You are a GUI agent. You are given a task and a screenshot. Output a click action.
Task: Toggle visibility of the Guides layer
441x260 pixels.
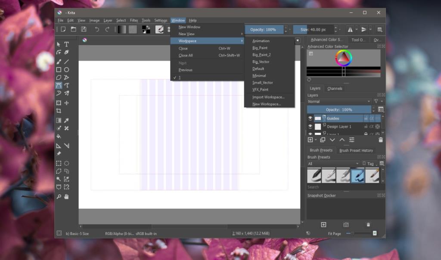(x=311, y=119)
